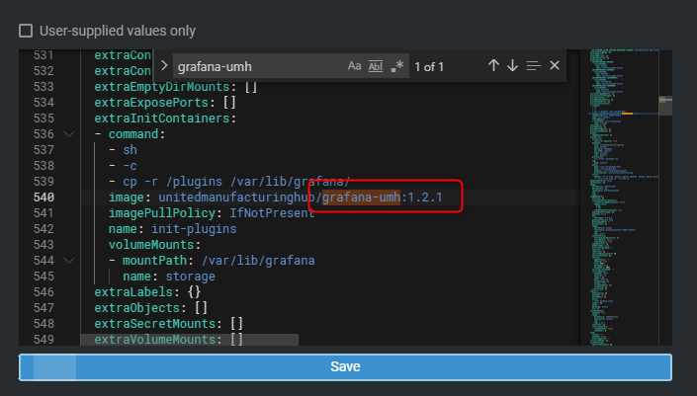Click the vertical scrollbar slider
The height and width of the screenshot is (396, 697).
[665, 106]
